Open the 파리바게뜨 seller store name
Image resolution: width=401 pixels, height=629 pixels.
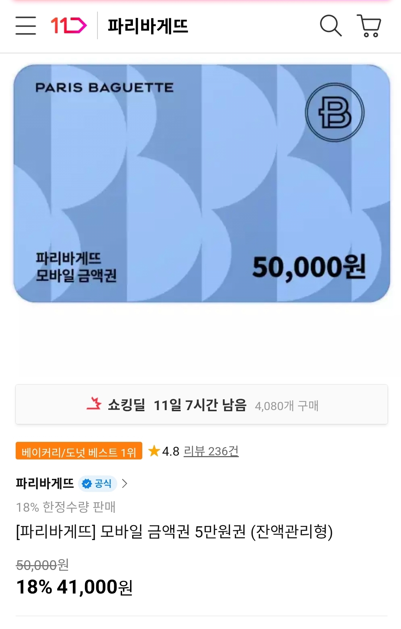point(45,484)
